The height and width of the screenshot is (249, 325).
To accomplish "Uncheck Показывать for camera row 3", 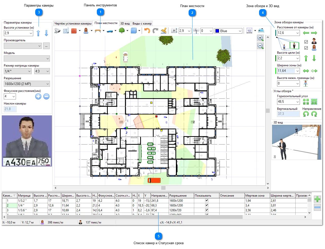I will click(207, 210).
